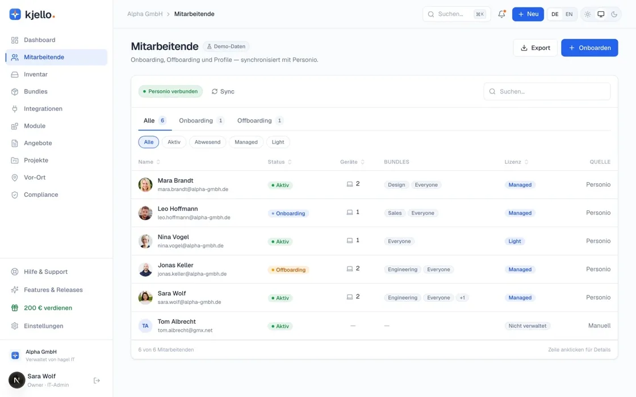Click the Sync refresh icon

click(x=215, y=91)
